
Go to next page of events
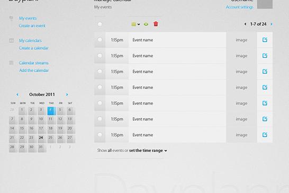[x=272, y=24]
